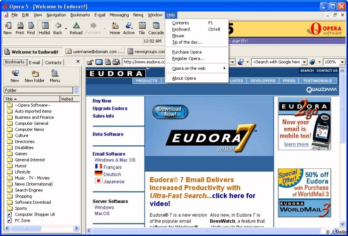
Task: Create New folder in hotlist
Action: pyautogui.click(x=35, y=76)
